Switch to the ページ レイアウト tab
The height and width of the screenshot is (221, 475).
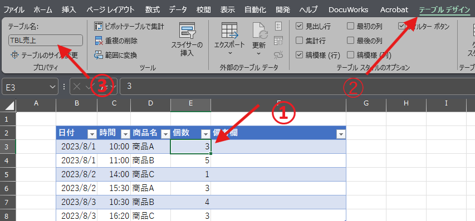110,9
